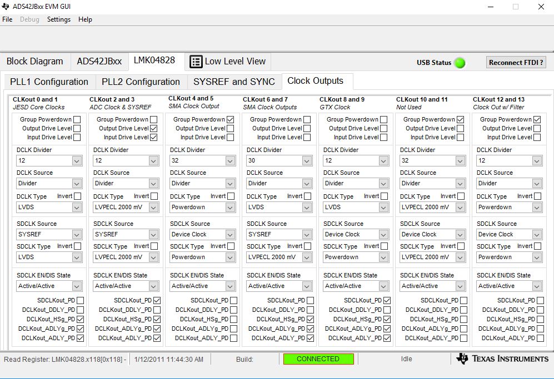Toggle Group Powerdown for CLKout 0 and 1
The height and width of the screenshot is (379, 554).
[77, 120]
